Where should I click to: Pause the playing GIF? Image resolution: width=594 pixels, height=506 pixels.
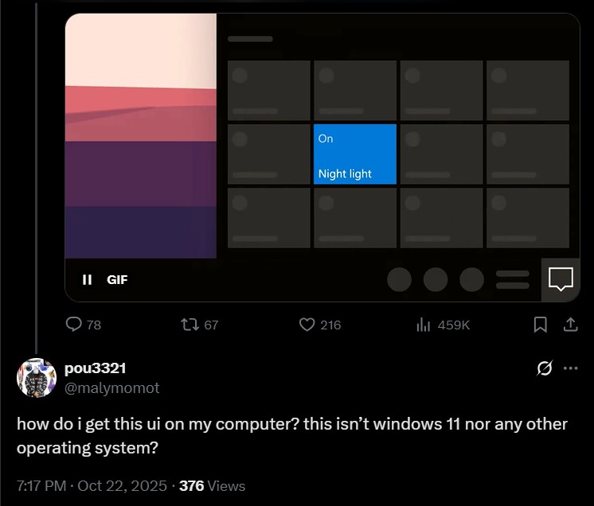coord(87,279)
